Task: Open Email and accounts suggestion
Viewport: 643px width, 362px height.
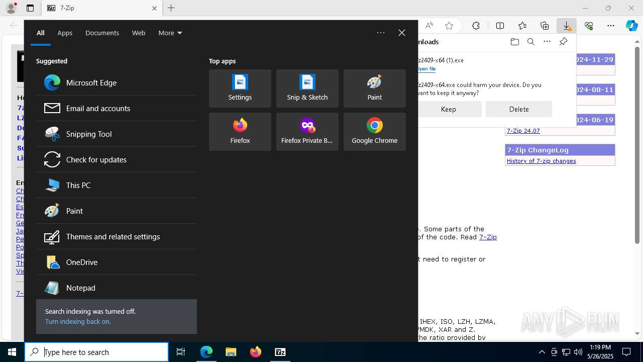Action: pyautogui.click(x=116, y=108)
